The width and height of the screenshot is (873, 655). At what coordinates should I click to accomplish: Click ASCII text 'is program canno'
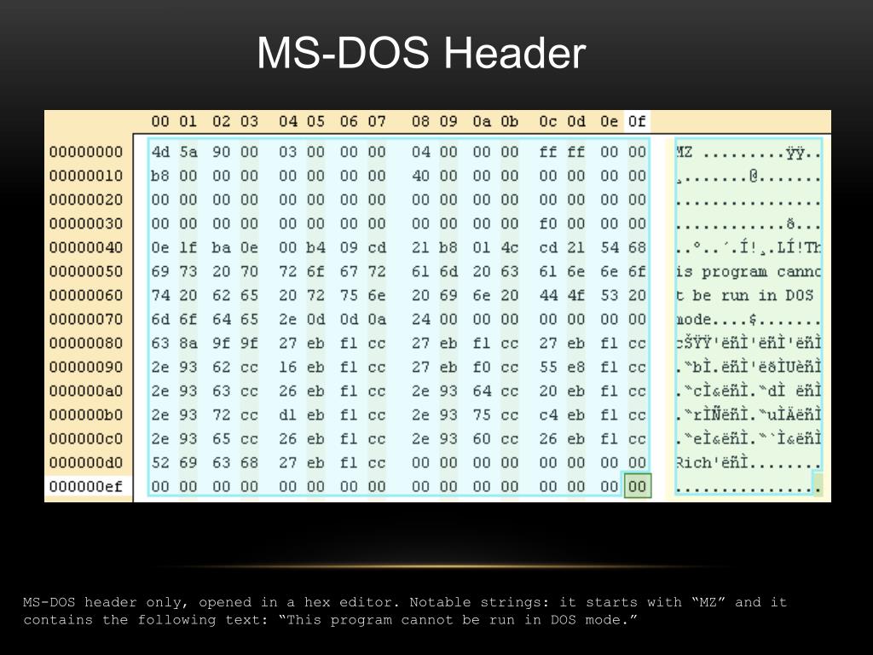pos(749,272)
